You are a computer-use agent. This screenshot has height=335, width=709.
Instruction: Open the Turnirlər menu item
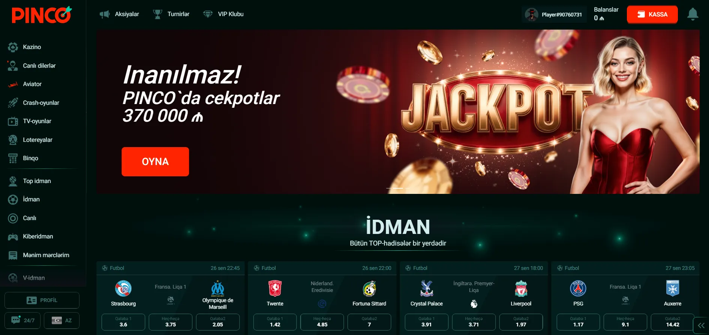(x=171, y=14)
